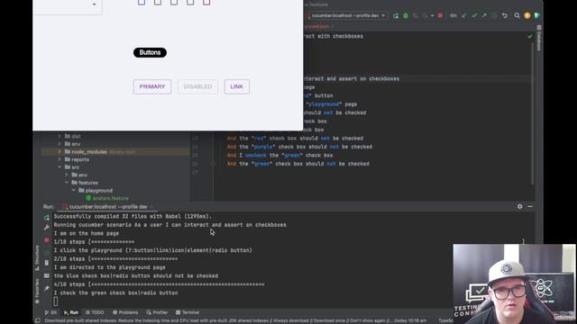Show Git history clock icon
Image resolution: width=577 pixels, height=324 pixels.
pyautogui.click(x=494, y=16)
